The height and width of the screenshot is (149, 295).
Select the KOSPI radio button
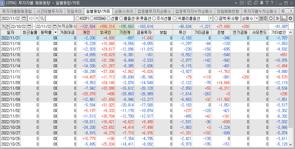(77, 18)
